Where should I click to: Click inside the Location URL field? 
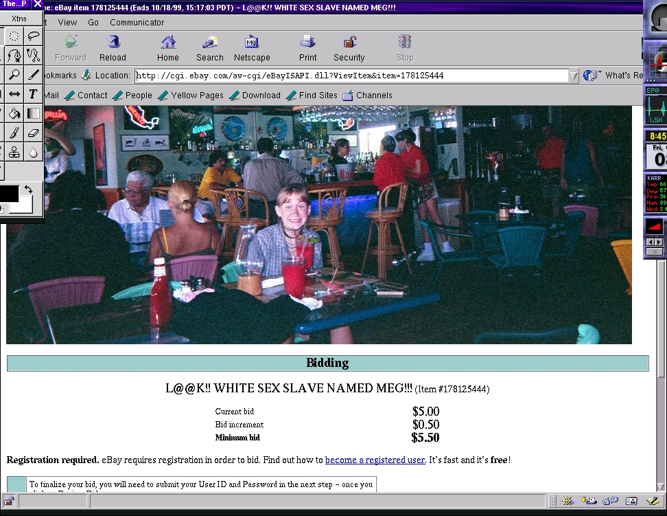[343, 76]
